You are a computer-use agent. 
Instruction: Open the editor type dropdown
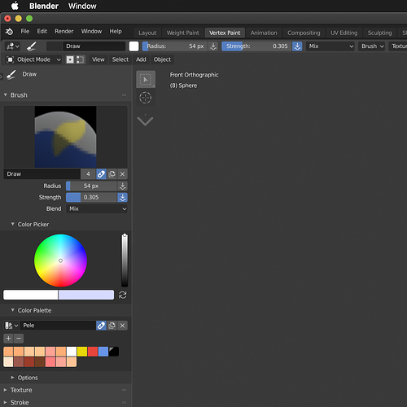pyautogui.click(x=12, y=46)
